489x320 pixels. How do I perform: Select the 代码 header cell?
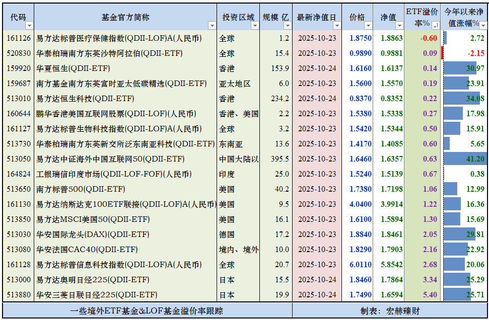pyautogui.click(x=19, y=17)
